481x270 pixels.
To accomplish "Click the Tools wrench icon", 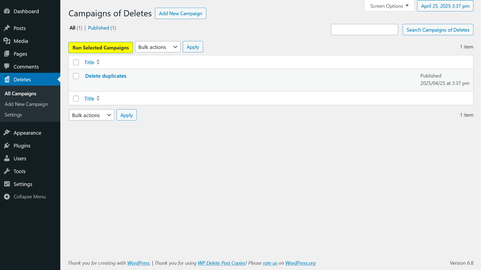I will (7, 171).
